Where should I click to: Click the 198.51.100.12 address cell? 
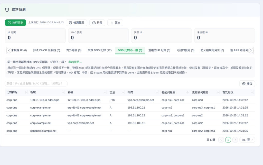point(136,123)
